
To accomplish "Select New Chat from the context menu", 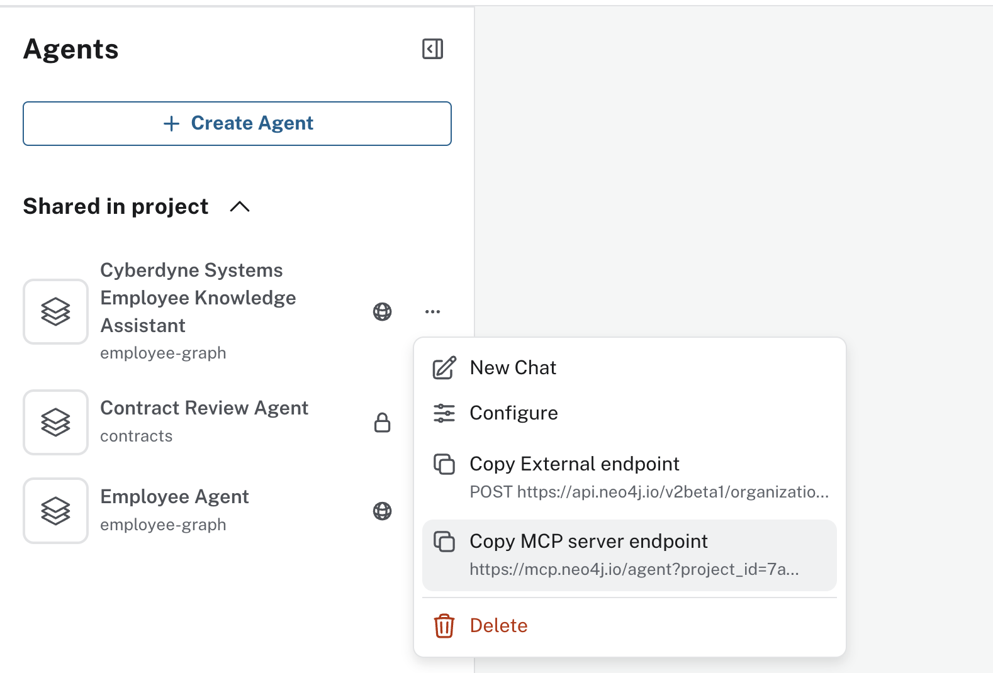I will 629,367.
